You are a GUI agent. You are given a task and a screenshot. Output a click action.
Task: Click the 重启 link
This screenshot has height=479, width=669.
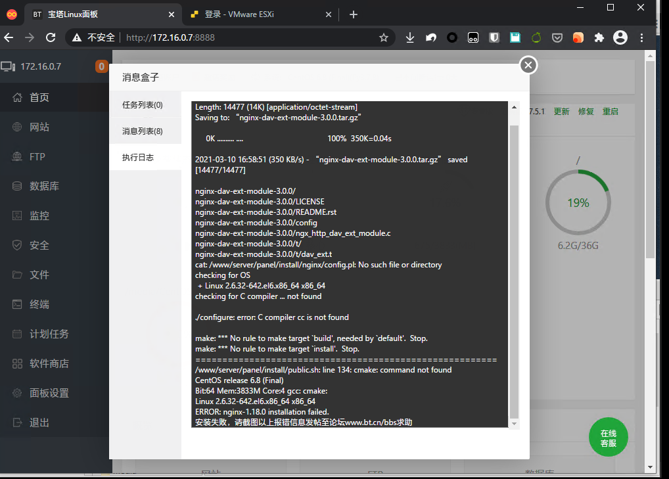(610, 111)
